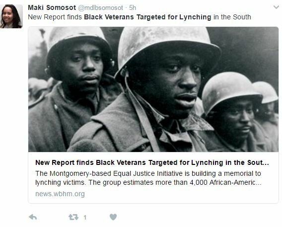Open the news.wbhm.org source link
Screen dimensions: 282x227
[x=60, y=194]
